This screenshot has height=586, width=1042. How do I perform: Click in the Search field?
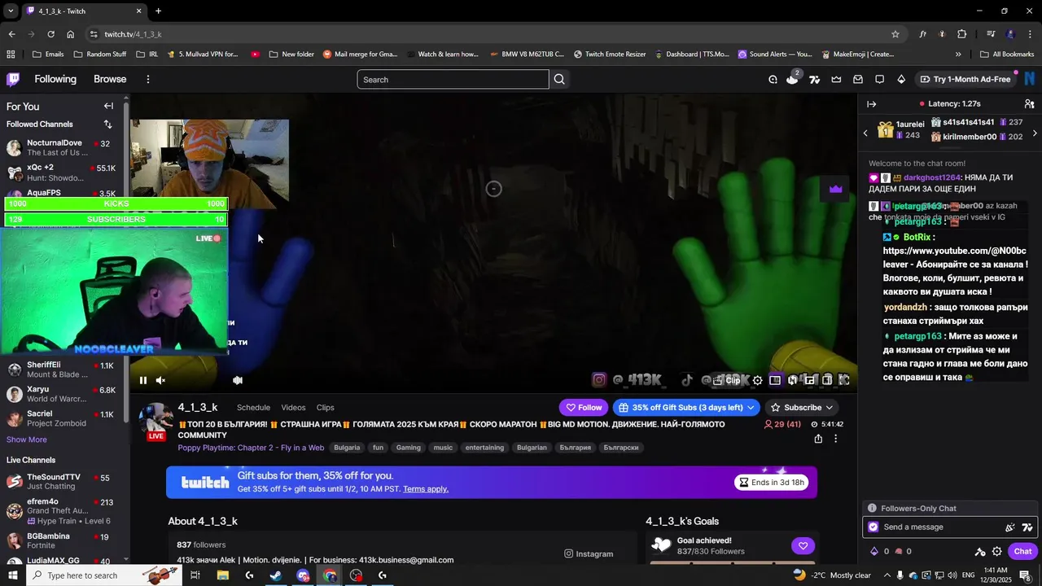point(453,79)
